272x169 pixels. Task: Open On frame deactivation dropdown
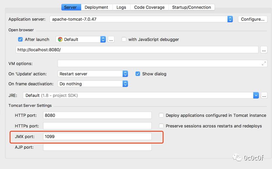pyautogui.click(x=93, y=84)
